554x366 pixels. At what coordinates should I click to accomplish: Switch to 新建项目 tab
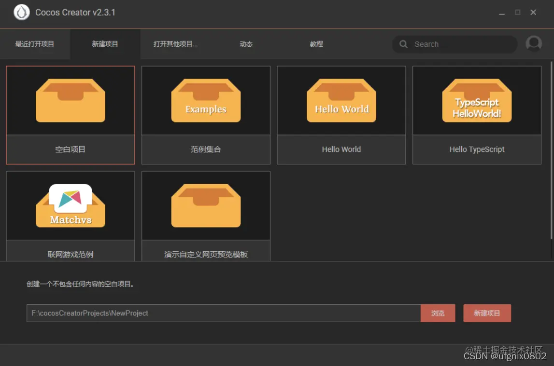point(105,44)
